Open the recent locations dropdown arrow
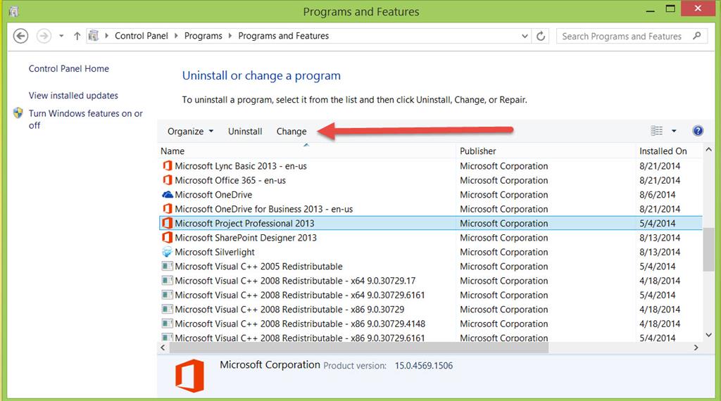 pyautogui.click(x=61, y=36)
